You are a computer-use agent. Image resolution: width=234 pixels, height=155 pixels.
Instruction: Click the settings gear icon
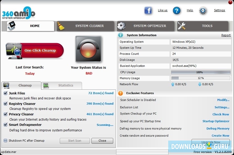coord(203,10)
